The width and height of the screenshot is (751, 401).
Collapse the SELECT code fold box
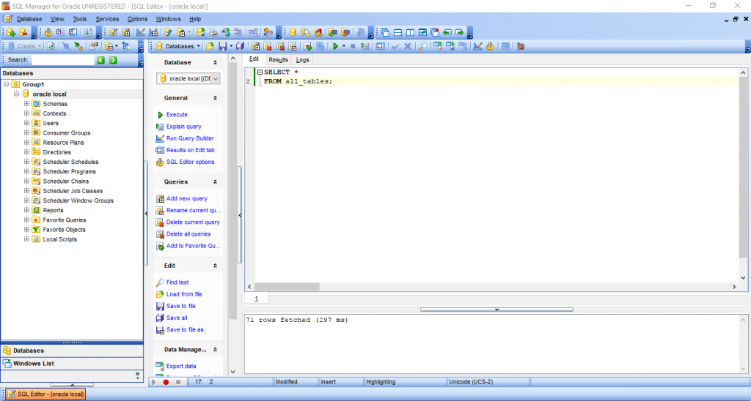[x=259, y=72]
